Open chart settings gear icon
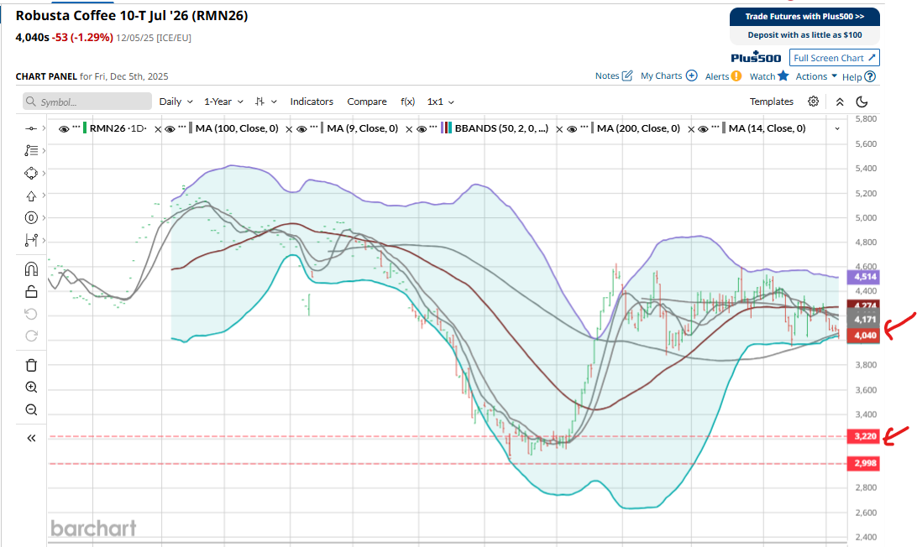Image resolution: width=917 pixels, height=547 pixels. click(x=813, y=102)
